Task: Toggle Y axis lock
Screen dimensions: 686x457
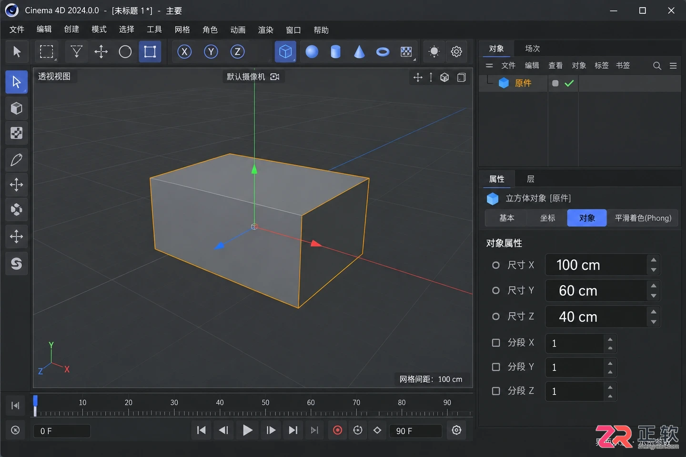Action: (211, 51)
